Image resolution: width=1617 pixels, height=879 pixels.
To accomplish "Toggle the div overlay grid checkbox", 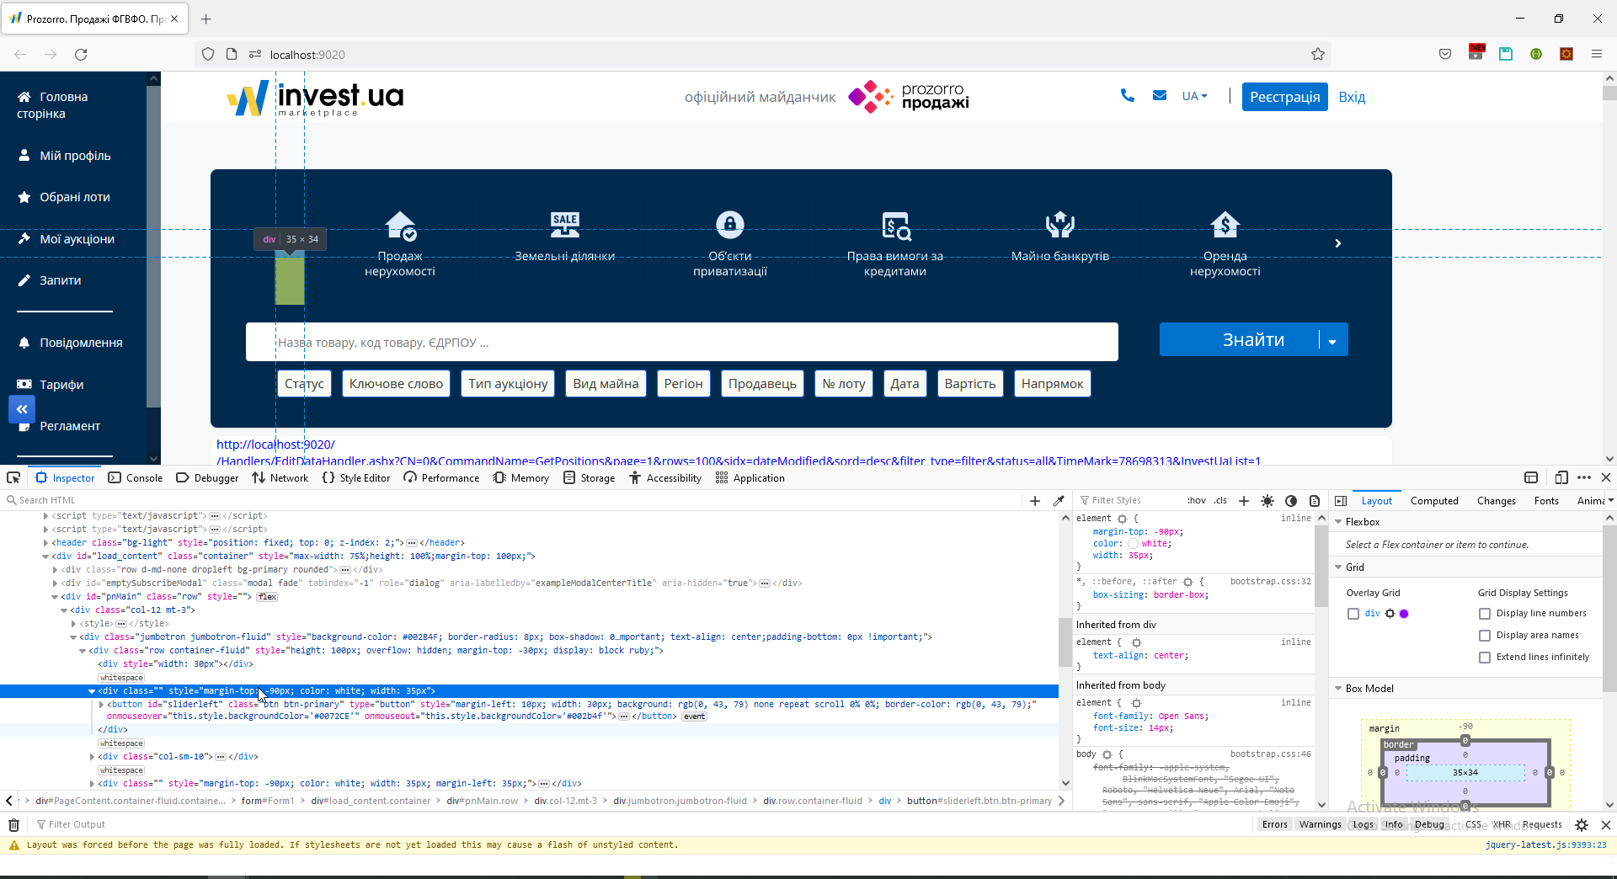I will [x=1353, y=614].
